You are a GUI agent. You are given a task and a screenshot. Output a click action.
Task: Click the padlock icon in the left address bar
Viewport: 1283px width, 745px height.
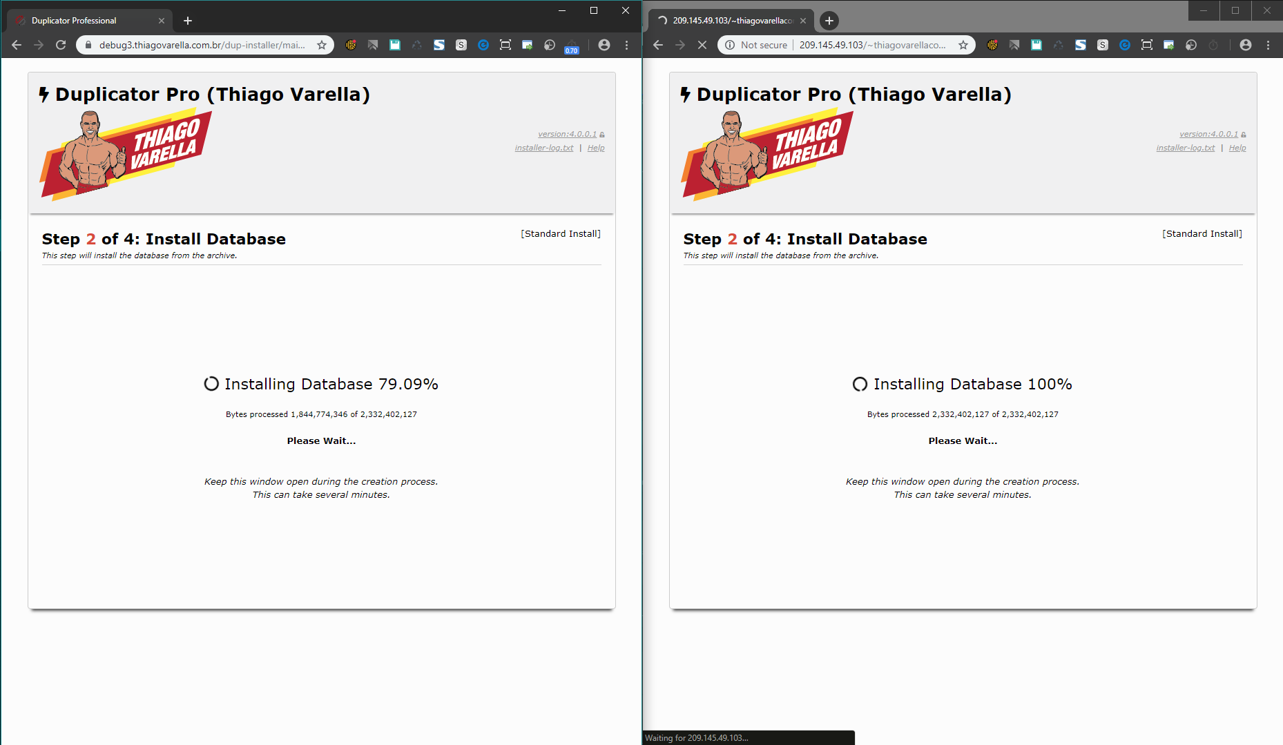(x=88, y=45)
